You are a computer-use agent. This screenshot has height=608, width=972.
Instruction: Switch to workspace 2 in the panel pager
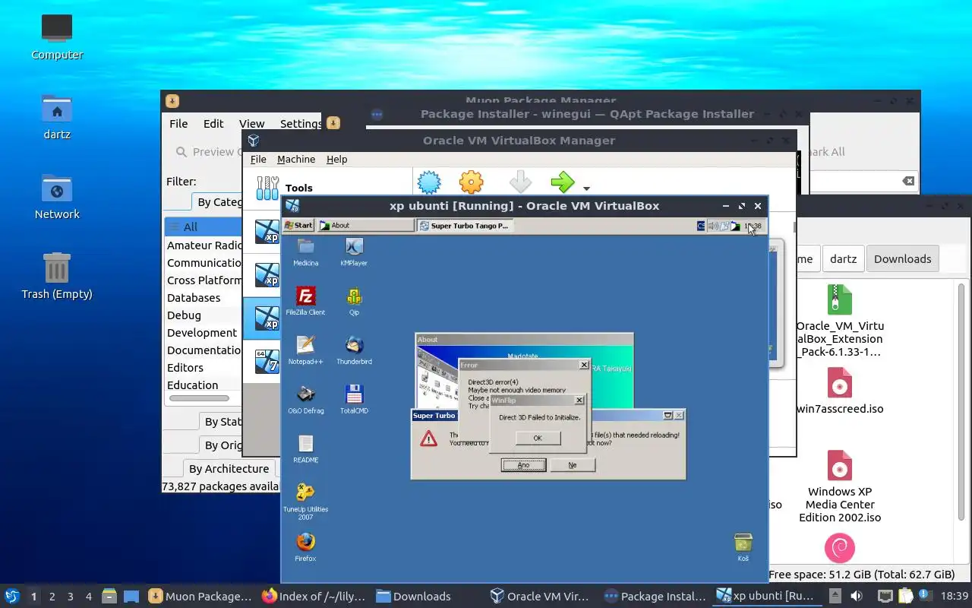tap(52, 597)
